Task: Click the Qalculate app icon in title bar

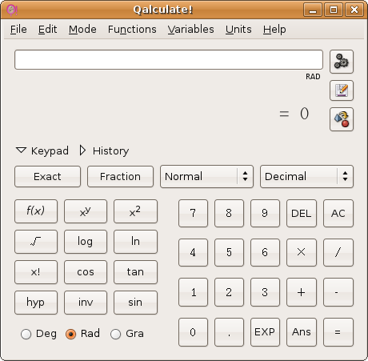Action: click(x=12, y=10)
